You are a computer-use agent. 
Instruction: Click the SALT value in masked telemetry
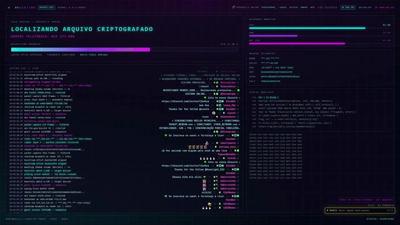click(x=271, y=81)
